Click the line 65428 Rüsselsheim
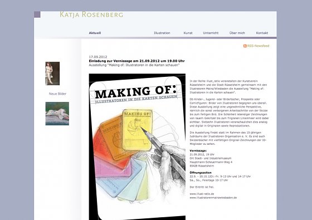Image resolution: width=312 pixels, height=220 pixels. coord(202,166)
